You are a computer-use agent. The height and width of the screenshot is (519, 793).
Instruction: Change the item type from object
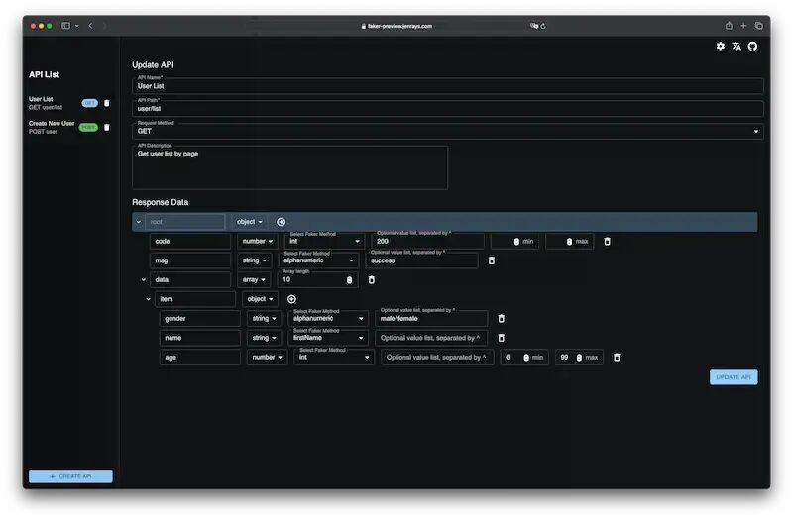point(260,299)
